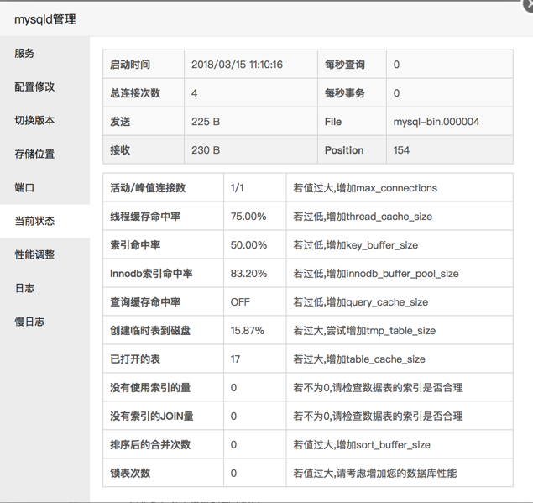Click the 活动/峰值连接数 value 1/1
This screenshot has height=503, width=533.
tap(237, 188)
